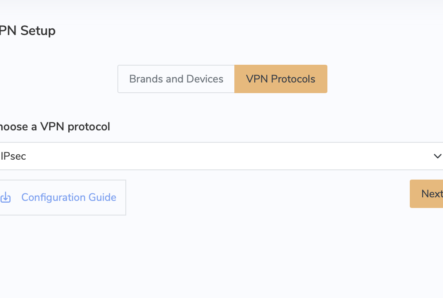Select the chevron icon on the protocol dropdown

tap(438, 156)
